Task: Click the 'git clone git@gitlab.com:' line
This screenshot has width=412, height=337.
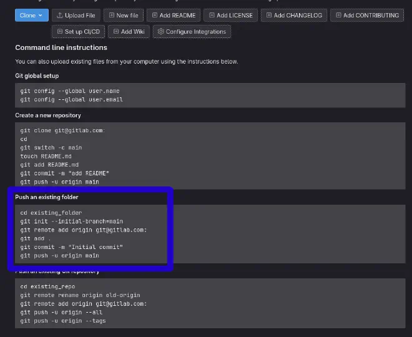Action: coord(62,130)
